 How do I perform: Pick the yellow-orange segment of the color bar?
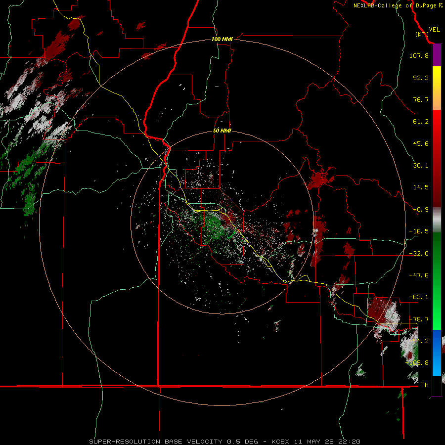(x=437, y=88)
